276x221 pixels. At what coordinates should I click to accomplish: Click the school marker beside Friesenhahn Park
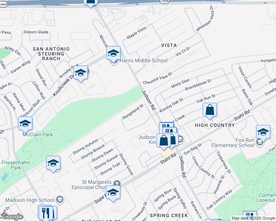click(54, 164)
